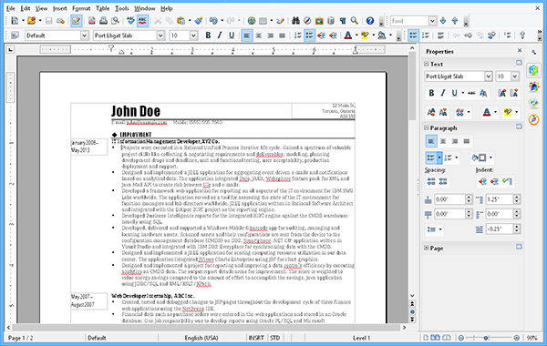
Task: Click the Print icon in the toolbar
Action: click(103, 21)
